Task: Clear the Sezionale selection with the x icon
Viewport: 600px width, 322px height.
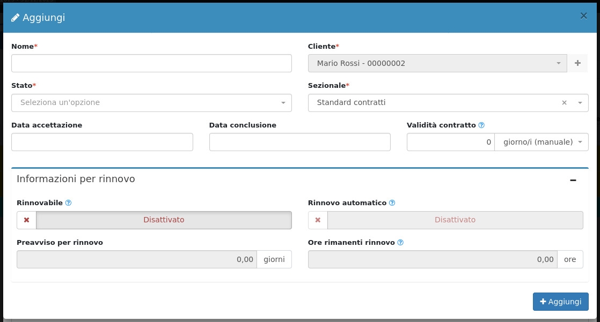Action: click(564, 103)
